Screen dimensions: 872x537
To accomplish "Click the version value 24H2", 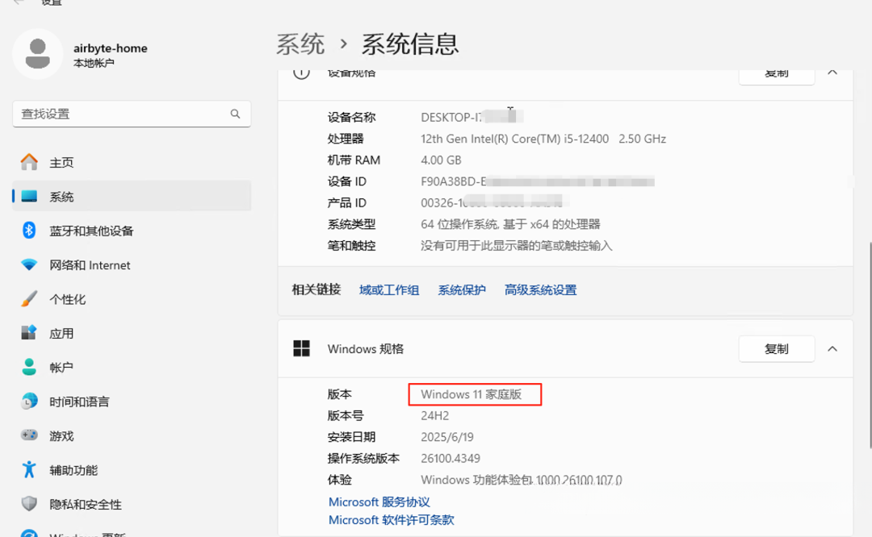I will point(434,415).
